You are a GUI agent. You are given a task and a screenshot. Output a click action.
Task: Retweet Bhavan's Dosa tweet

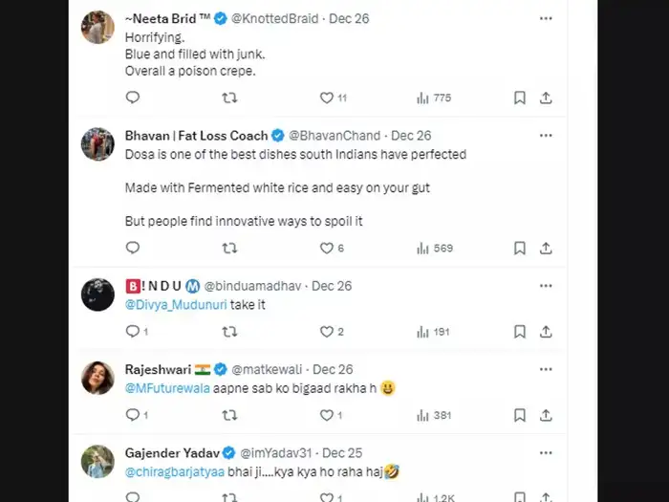pos(229,248)
